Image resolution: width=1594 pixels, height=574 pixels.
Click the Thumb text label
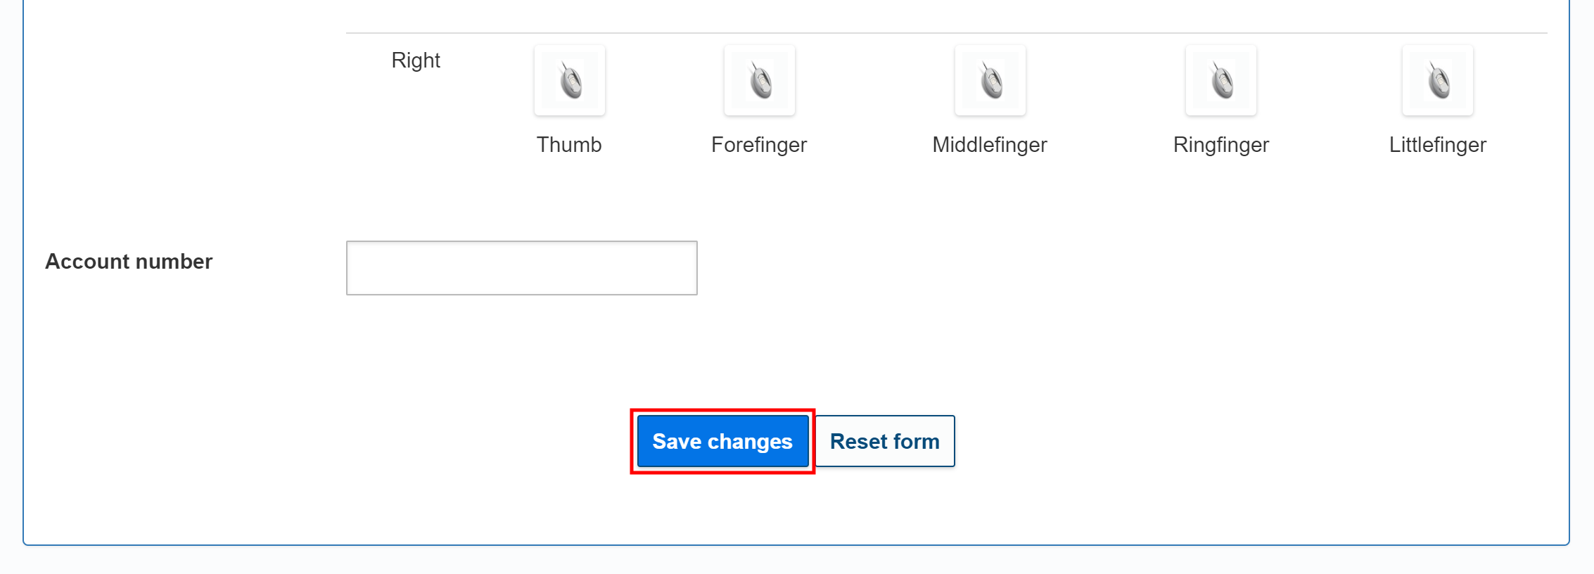569,145
